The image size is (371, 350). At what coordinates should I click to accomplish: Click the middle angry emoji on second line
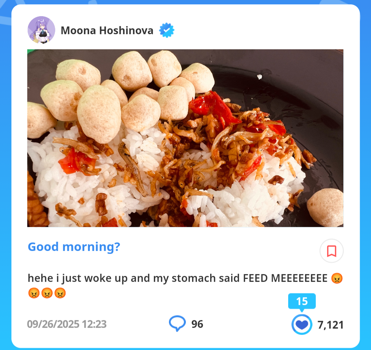point(47,293)
